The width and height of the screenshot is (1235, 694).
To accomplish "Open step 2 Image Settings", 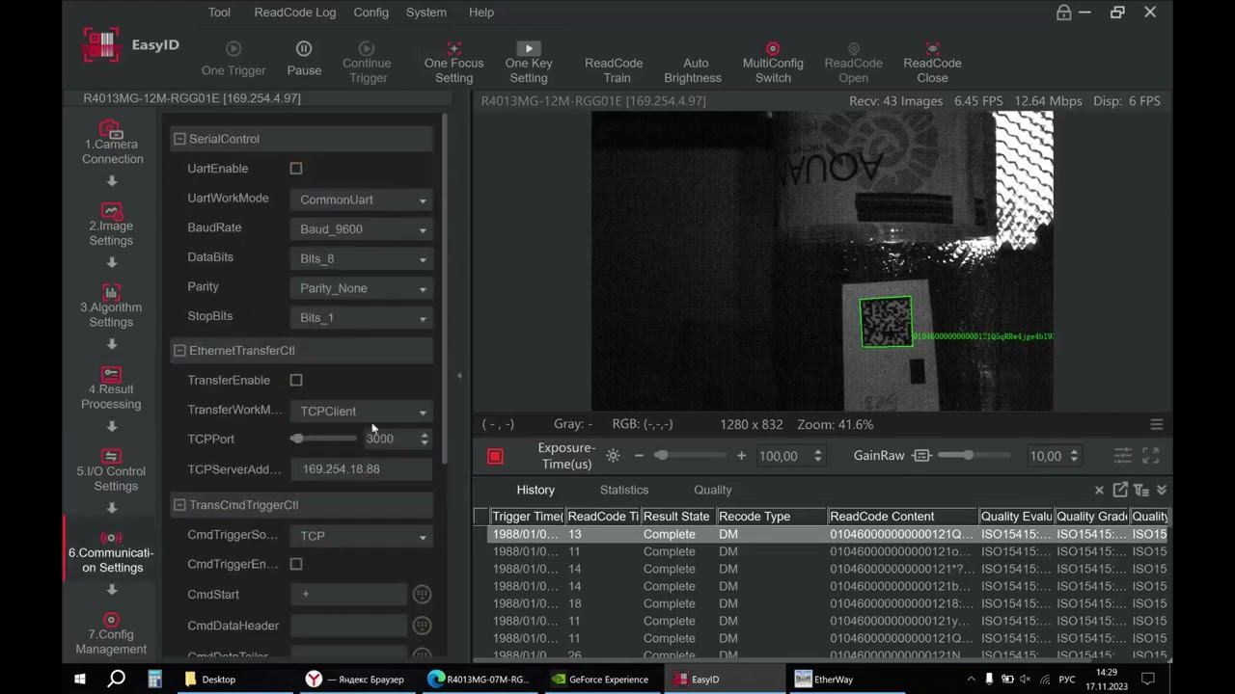I will (112, 225).
